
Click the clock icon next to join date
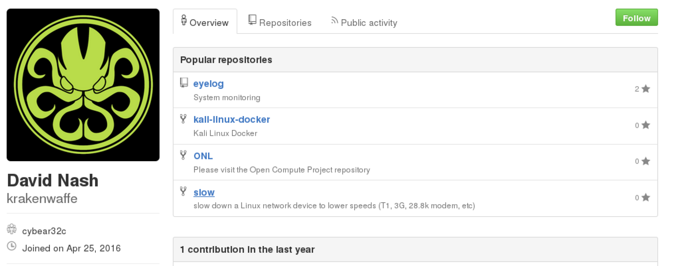12,246
